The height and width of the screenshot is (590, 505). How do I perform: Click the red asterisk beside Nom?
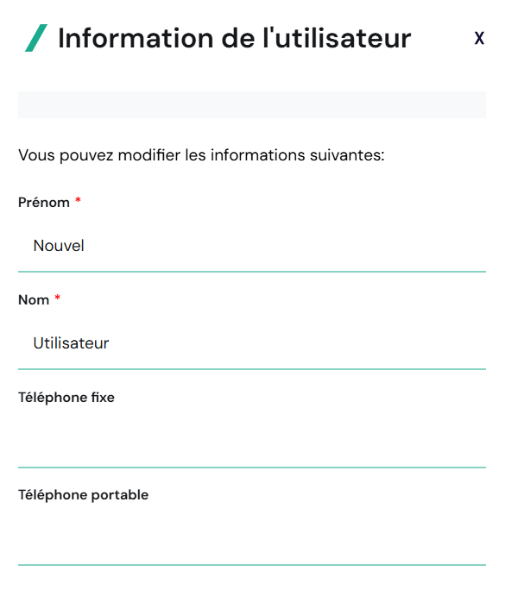pos(57,298)
